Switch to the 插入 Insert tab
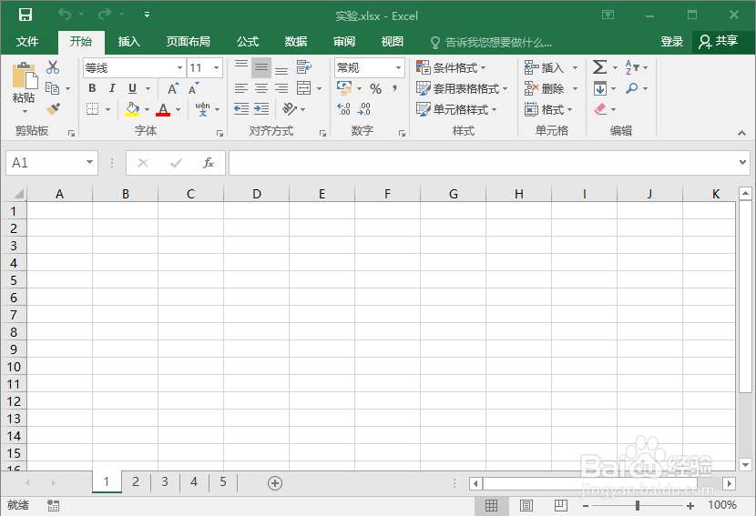The image size is (756, 516). coord(128,42)
